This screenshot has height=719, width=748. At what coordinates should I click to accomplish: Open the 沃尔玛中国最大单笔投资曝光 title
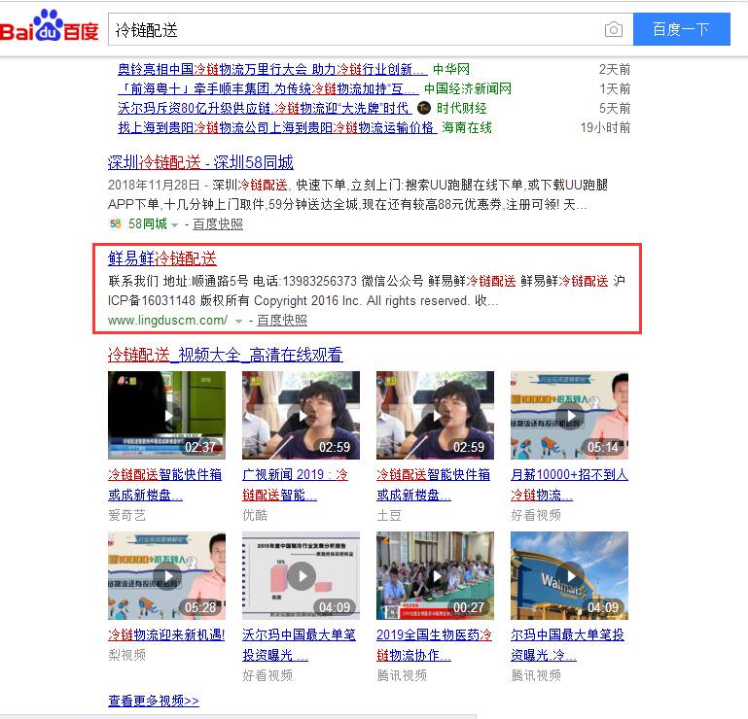point(300,644)
